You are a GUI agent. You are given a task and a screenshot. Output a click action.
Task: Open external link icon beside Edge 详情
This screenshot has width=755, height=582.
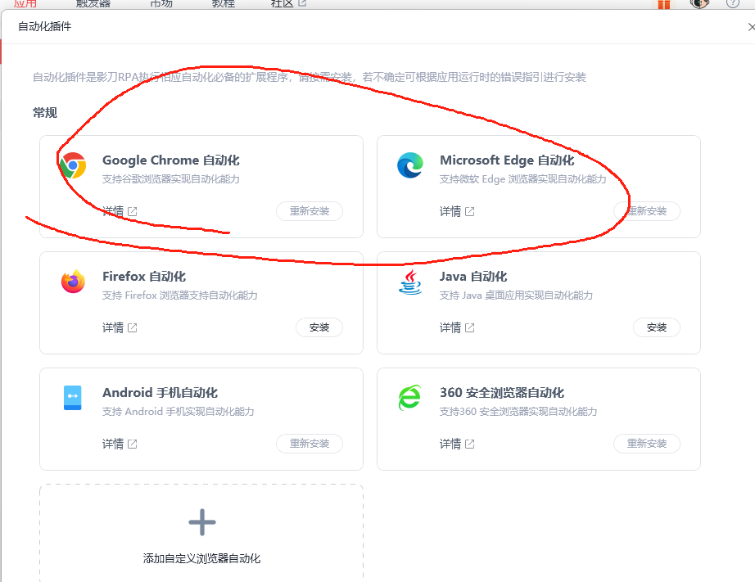point(470,211)
